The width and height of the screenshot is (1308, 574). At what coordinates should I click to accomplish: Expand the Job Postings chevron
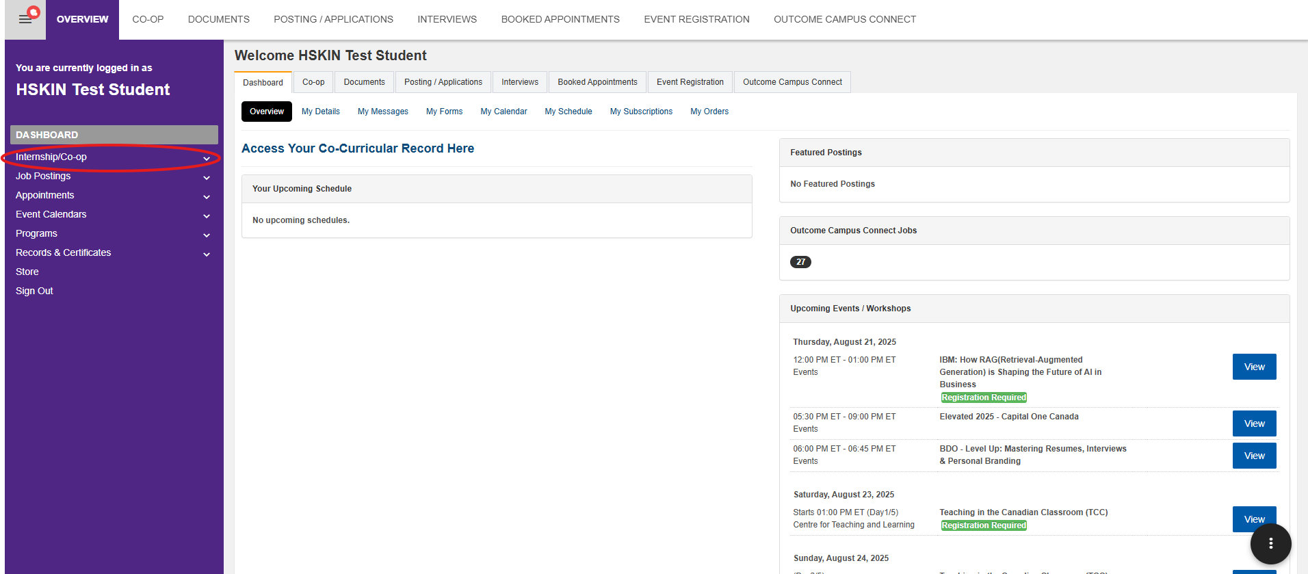click(206, 177)
